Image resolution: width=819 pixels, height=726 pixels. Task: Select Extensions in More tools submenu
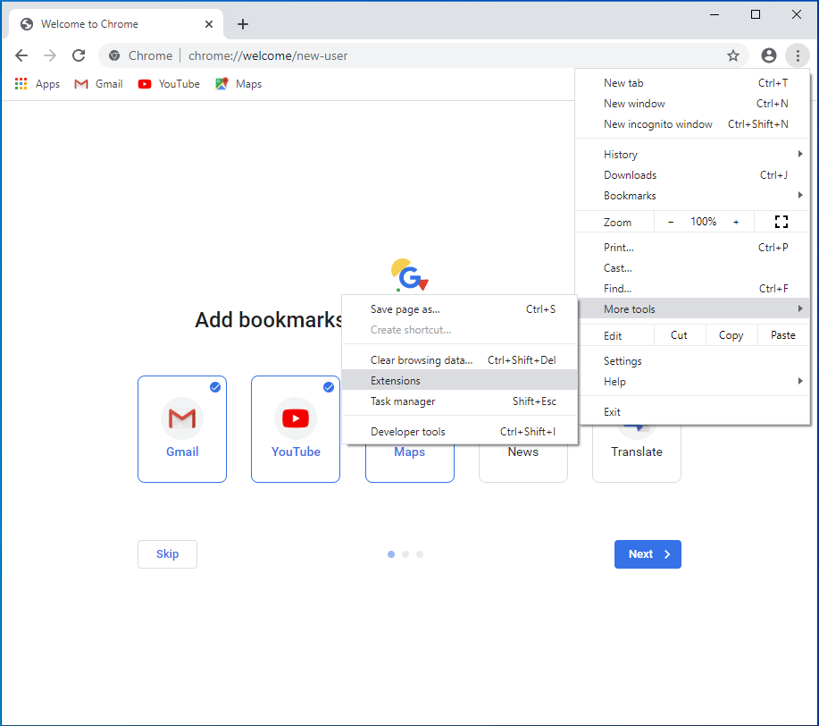tap(396, 381)
